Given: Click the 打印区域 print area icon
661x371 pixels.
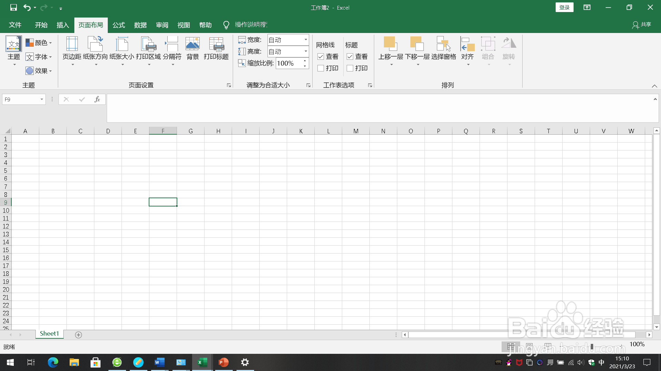Looking at the screenshot, I should (148, 44).
